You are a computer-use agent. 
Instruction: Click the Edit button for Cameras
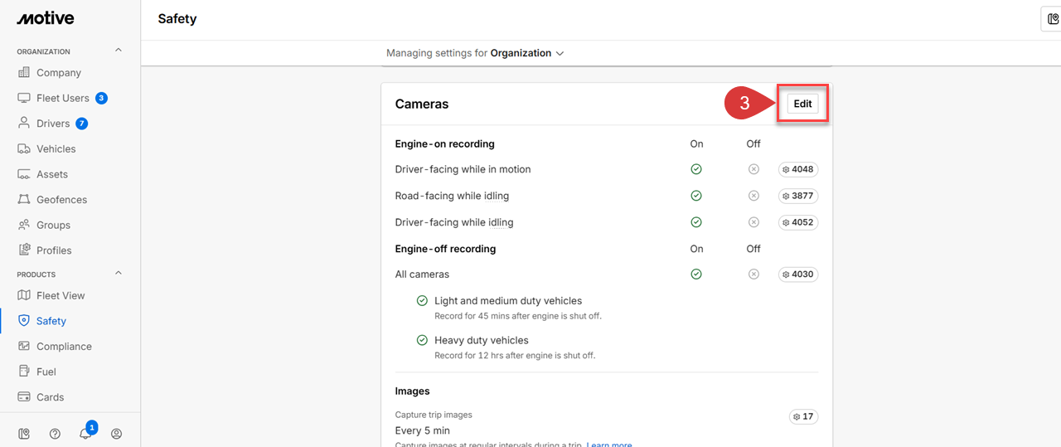click(802, 104)
